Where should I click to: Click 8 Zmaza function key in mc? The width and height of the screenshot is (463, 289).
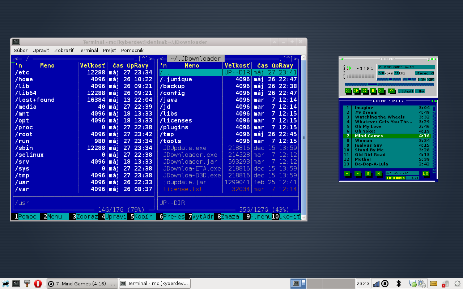228,217
